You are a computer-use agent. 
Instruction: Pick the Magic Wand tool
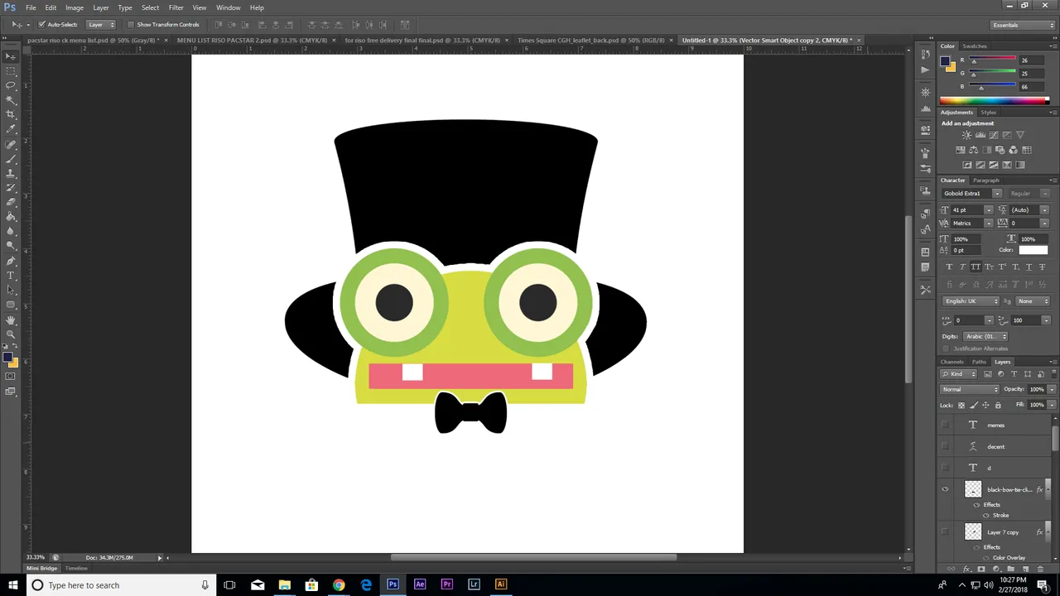[x=11, y=99]
